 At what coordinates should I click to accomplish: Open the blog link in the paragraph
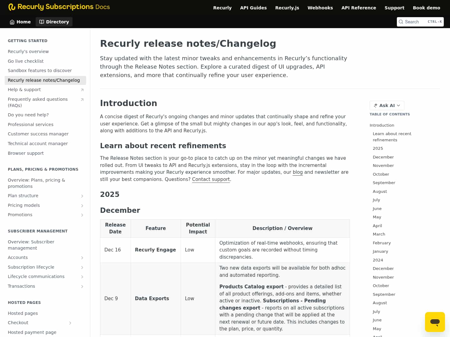(x=297, y=172)
